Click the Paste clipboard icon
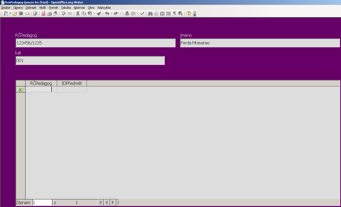This screenshot has width=341, height=207. (x=90, y=13)
